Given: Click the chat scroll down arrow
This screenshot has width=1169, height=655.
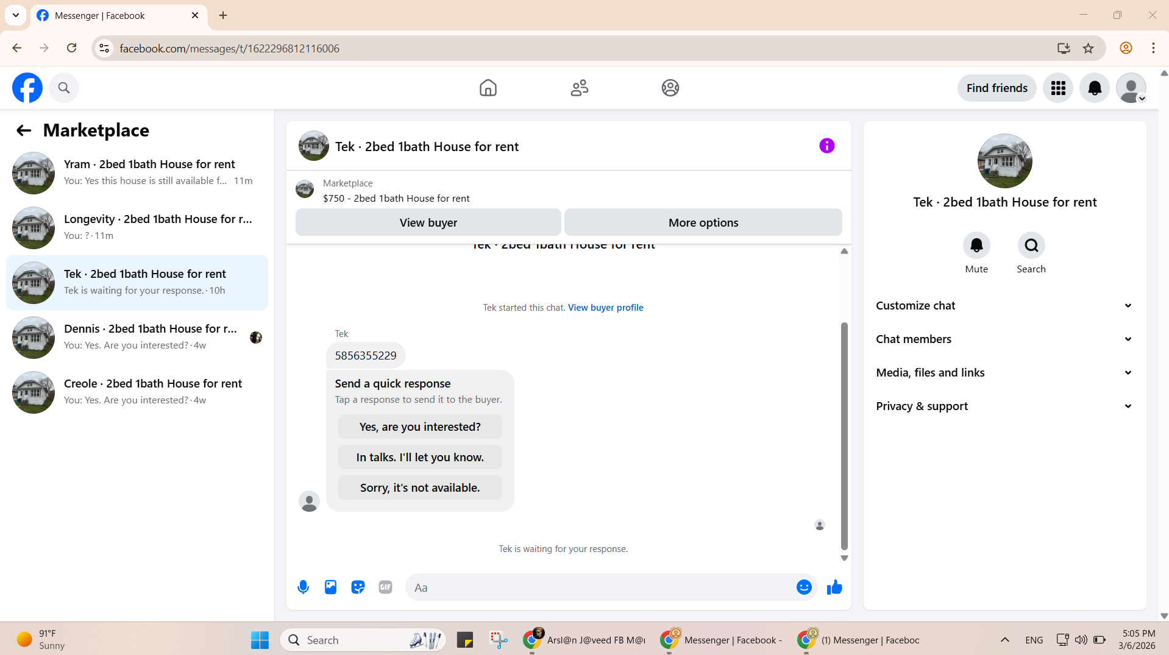Looking at the screenshot, I should pyautogui.click(x=844, y=558).
